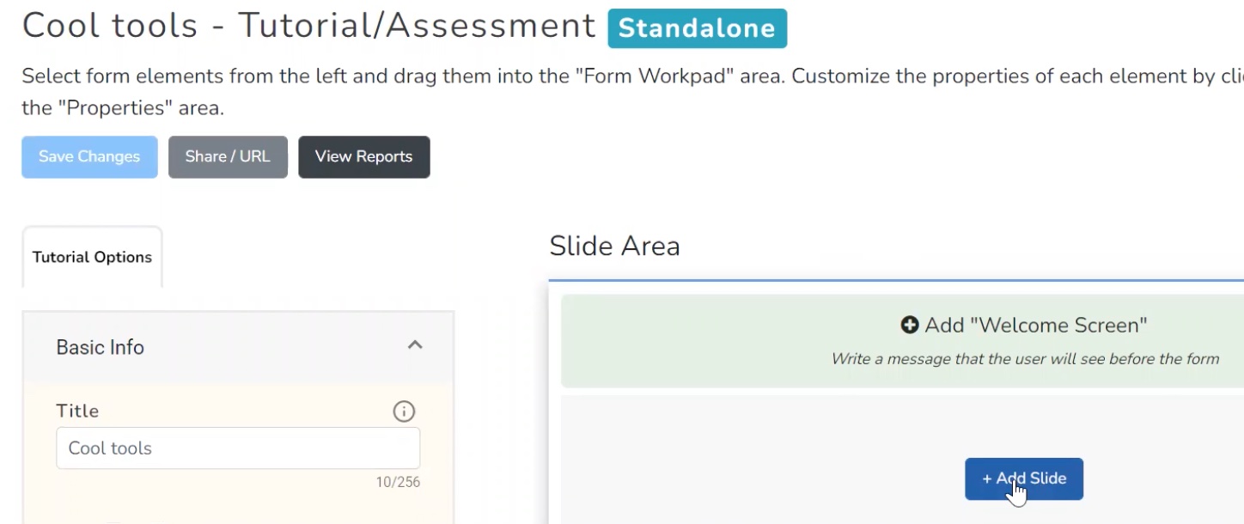Collapse the Basic Info chevron arrow

coord(415,345)
